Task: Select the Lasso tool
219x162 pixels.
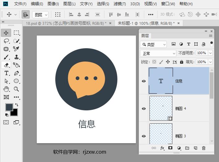Action: tap(6, 41)
